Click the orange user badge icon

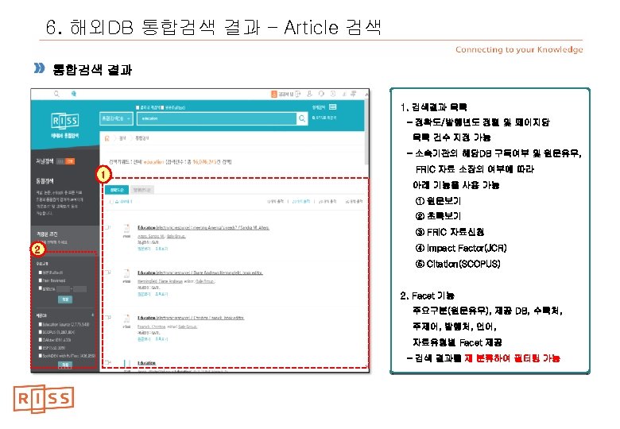(x=273, y=94)
